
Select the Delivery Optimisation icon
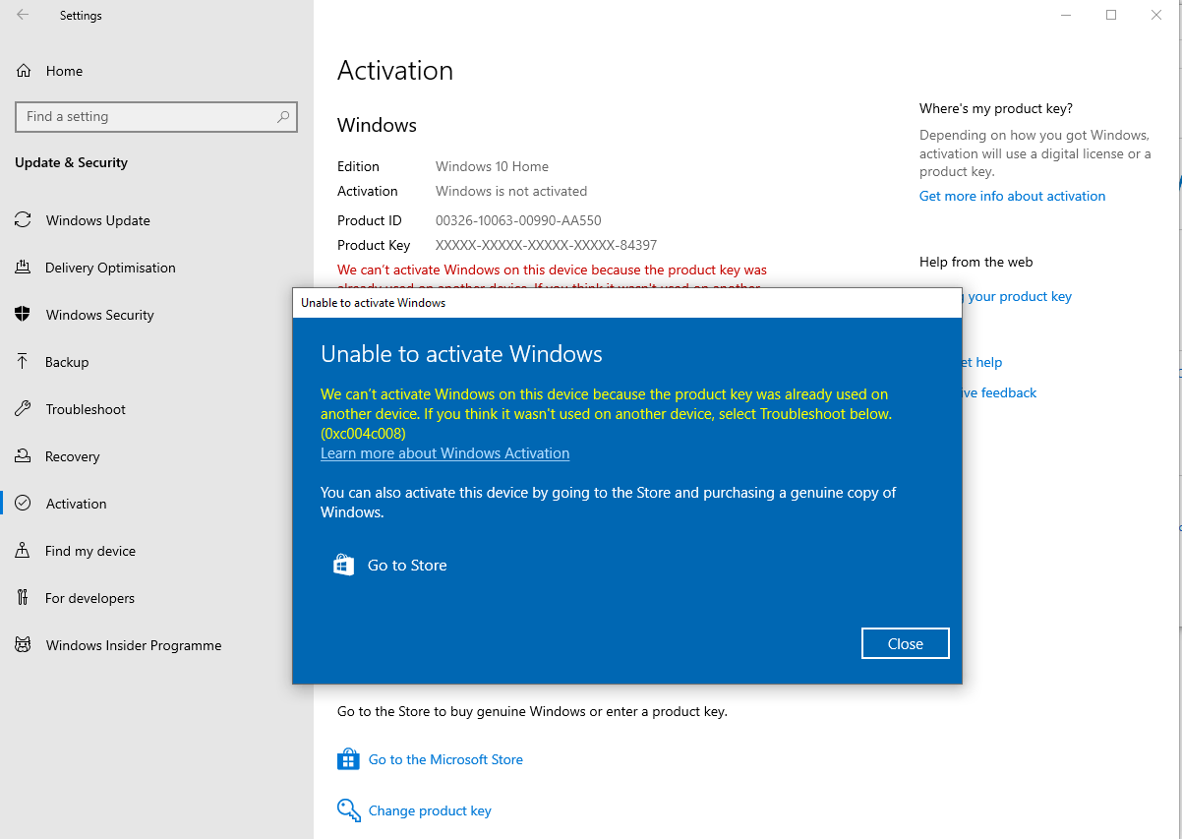(23, 268)
